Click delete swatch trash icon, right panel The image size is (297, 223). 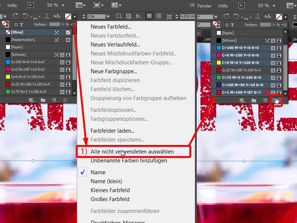[x=276, y=100]
